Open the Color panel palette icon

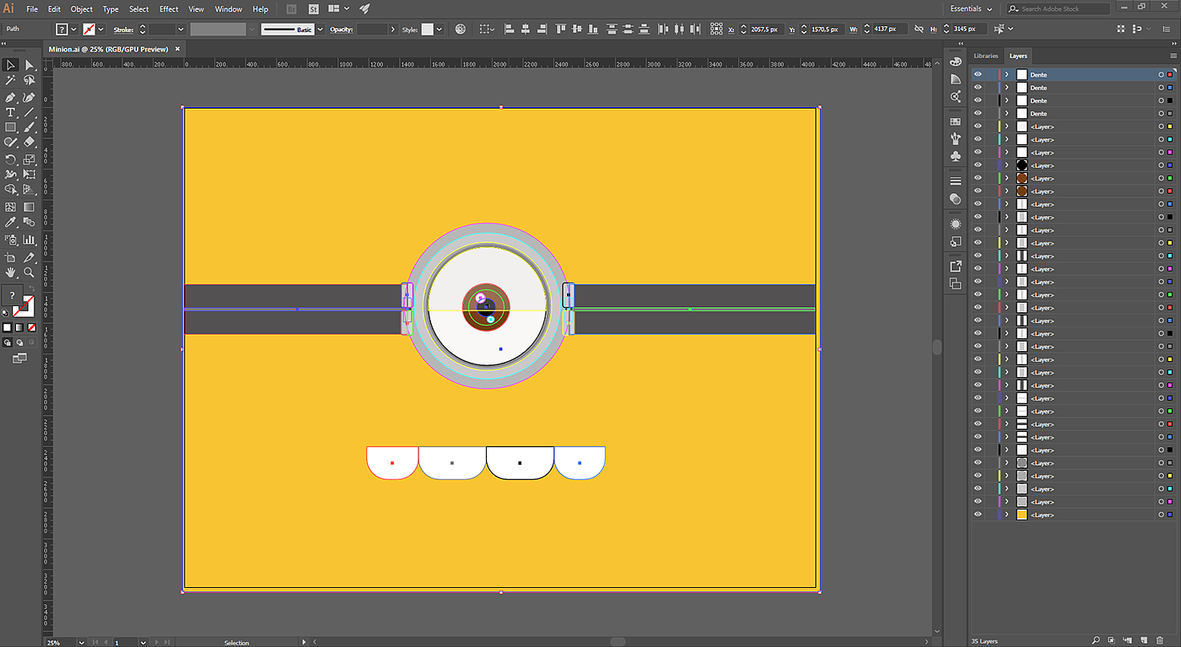(955, 61)
